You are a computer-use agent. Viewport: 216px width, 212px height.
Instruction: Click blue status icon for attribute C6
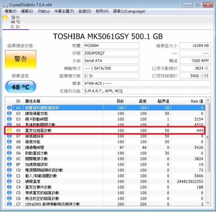click(9, 198)
